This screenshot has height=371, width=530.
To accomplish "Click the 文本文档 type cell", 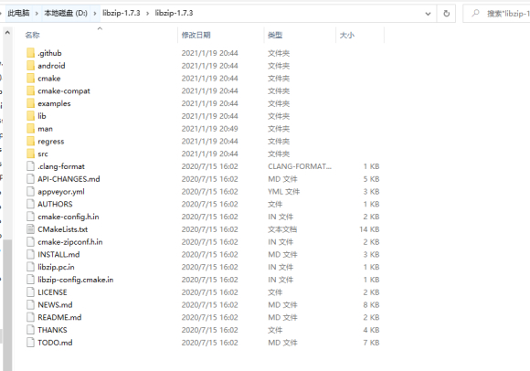I will point(282,229).
